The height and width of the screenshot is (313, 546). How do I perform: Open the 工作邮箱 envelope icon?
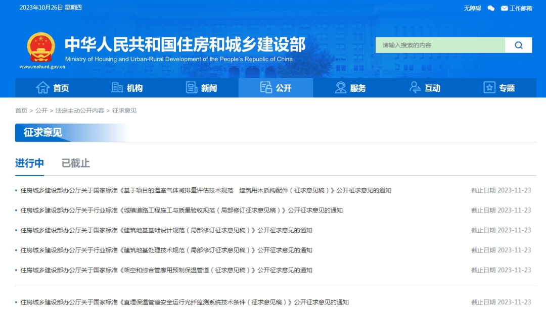coord(504,8)
